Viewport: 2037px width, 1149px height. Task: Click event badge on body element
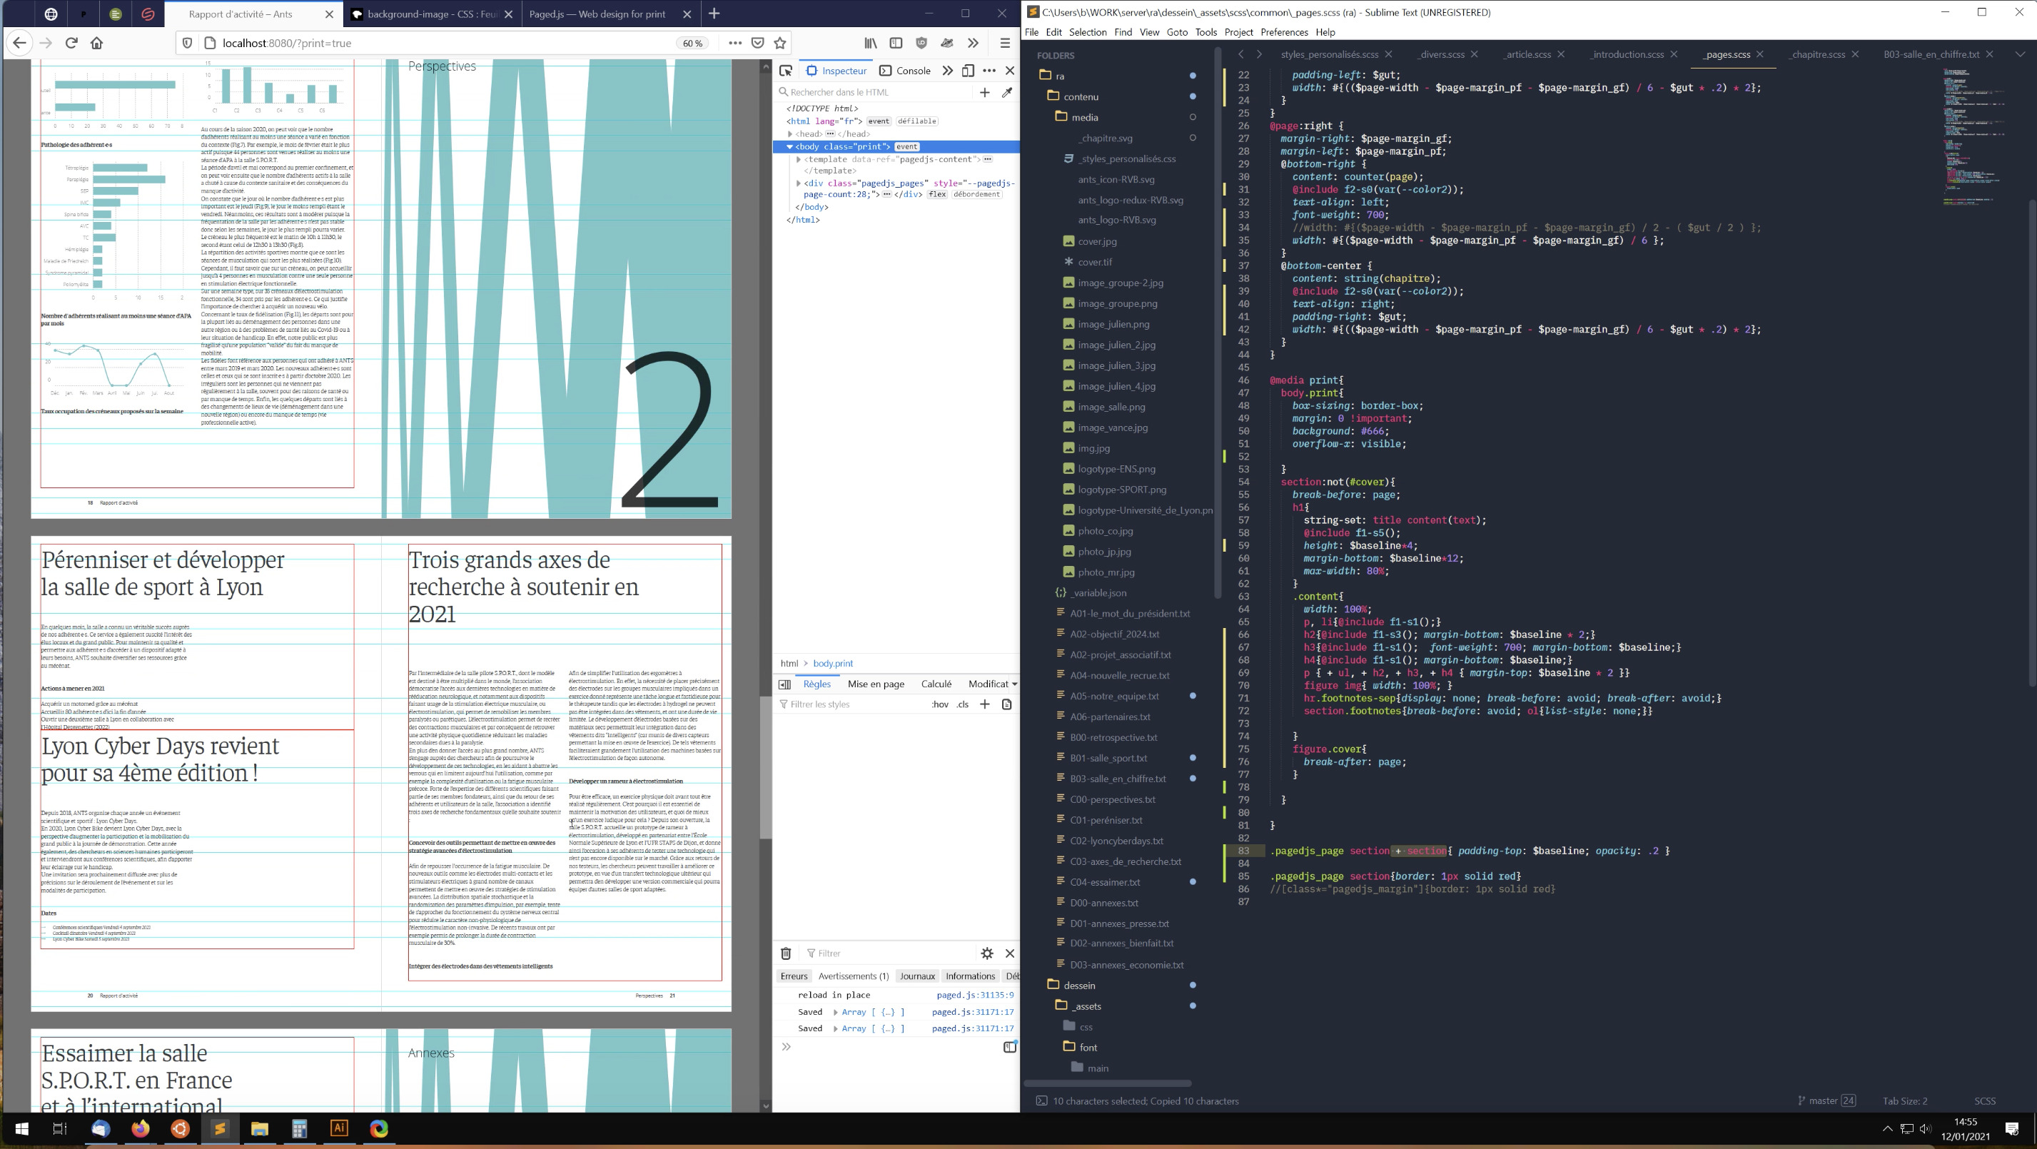906,146
